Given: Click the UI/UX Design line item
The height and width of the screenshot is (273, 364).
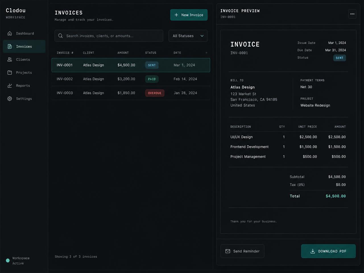Looking at the screenshot, I should (241, 137).
